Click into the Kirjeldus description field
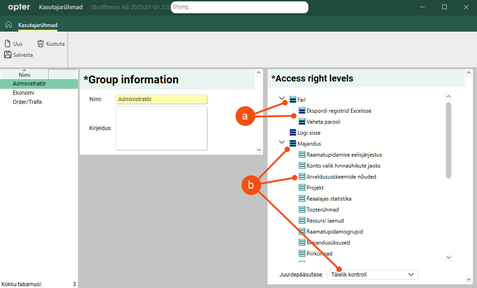Screen dimensions: 477x288 [x=161, y=128]
